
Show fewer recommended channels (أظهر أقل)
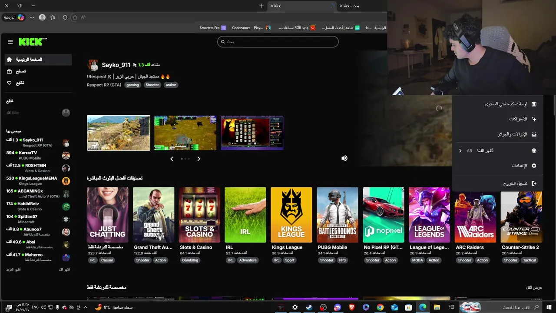[x=64, y=270]
